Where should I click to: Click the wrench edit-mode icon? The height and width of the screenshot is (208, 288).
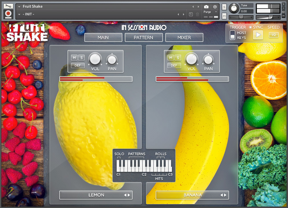[9, 6]
